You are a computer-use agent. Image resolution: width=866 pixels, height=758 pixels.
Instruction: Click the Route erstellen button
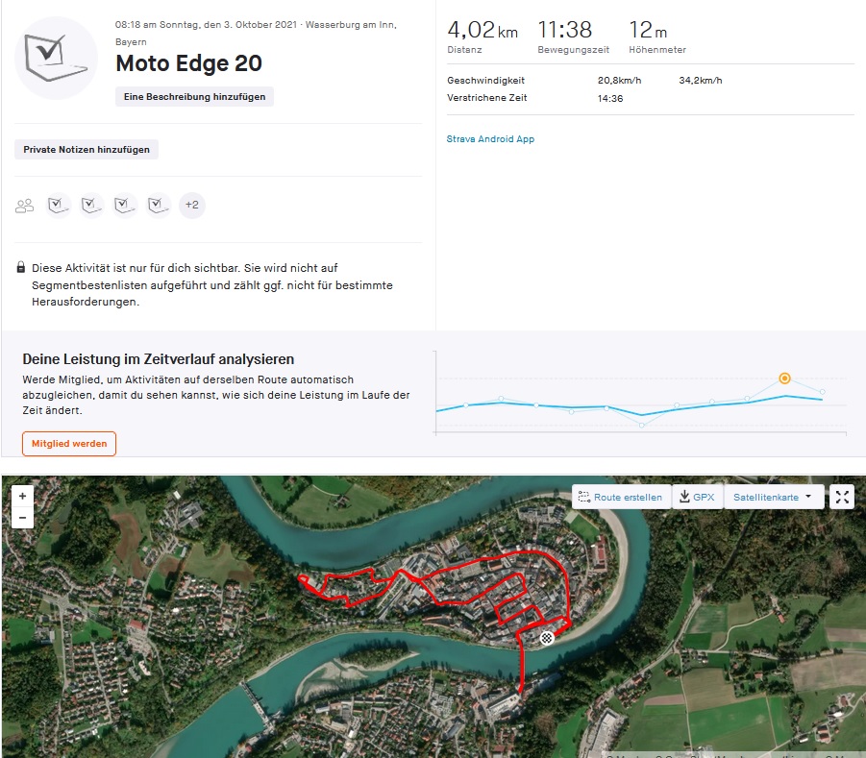621,498
